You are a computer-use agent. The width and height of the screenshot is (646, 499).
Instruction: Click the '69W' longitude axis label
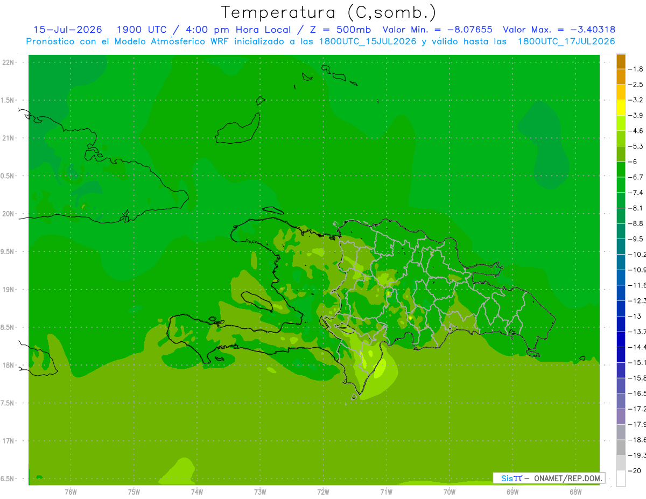pos(512,492)
